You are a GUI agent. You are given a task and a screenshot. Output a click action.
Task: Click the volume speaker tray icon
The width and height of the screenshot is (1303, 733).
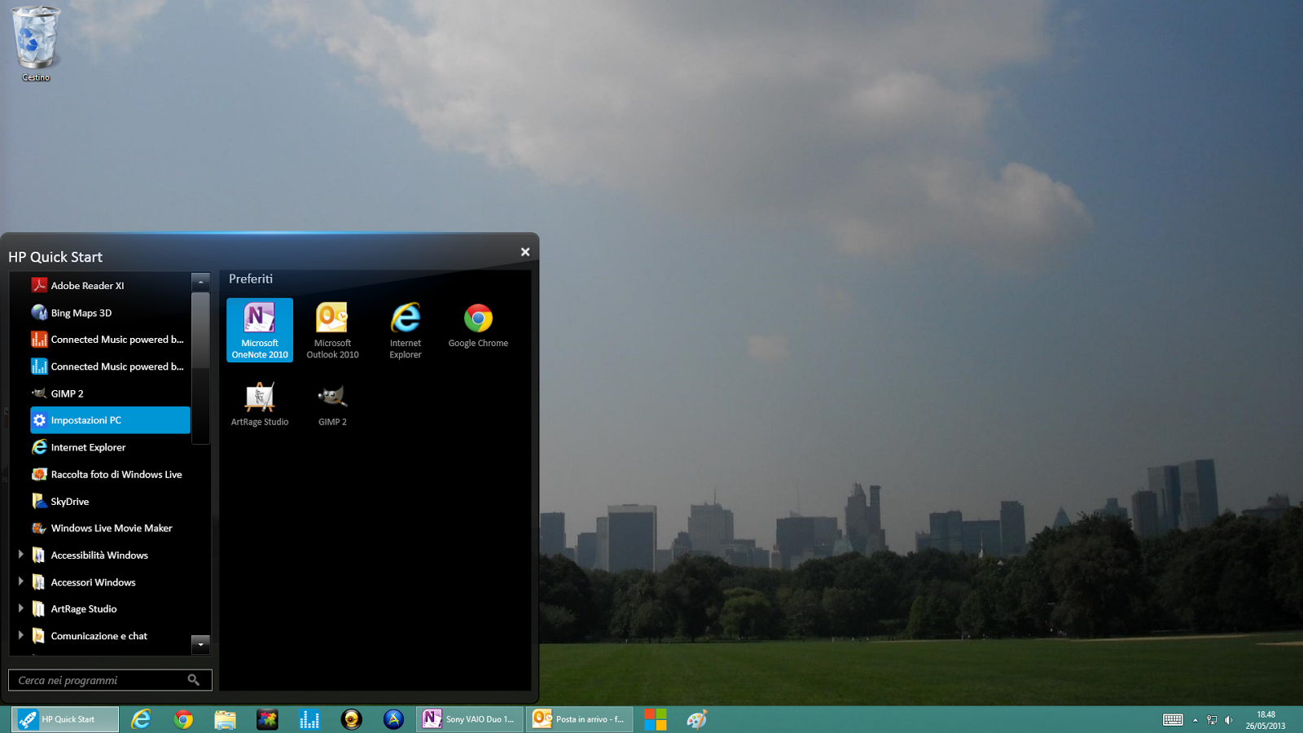click(x=1228, y=720)
